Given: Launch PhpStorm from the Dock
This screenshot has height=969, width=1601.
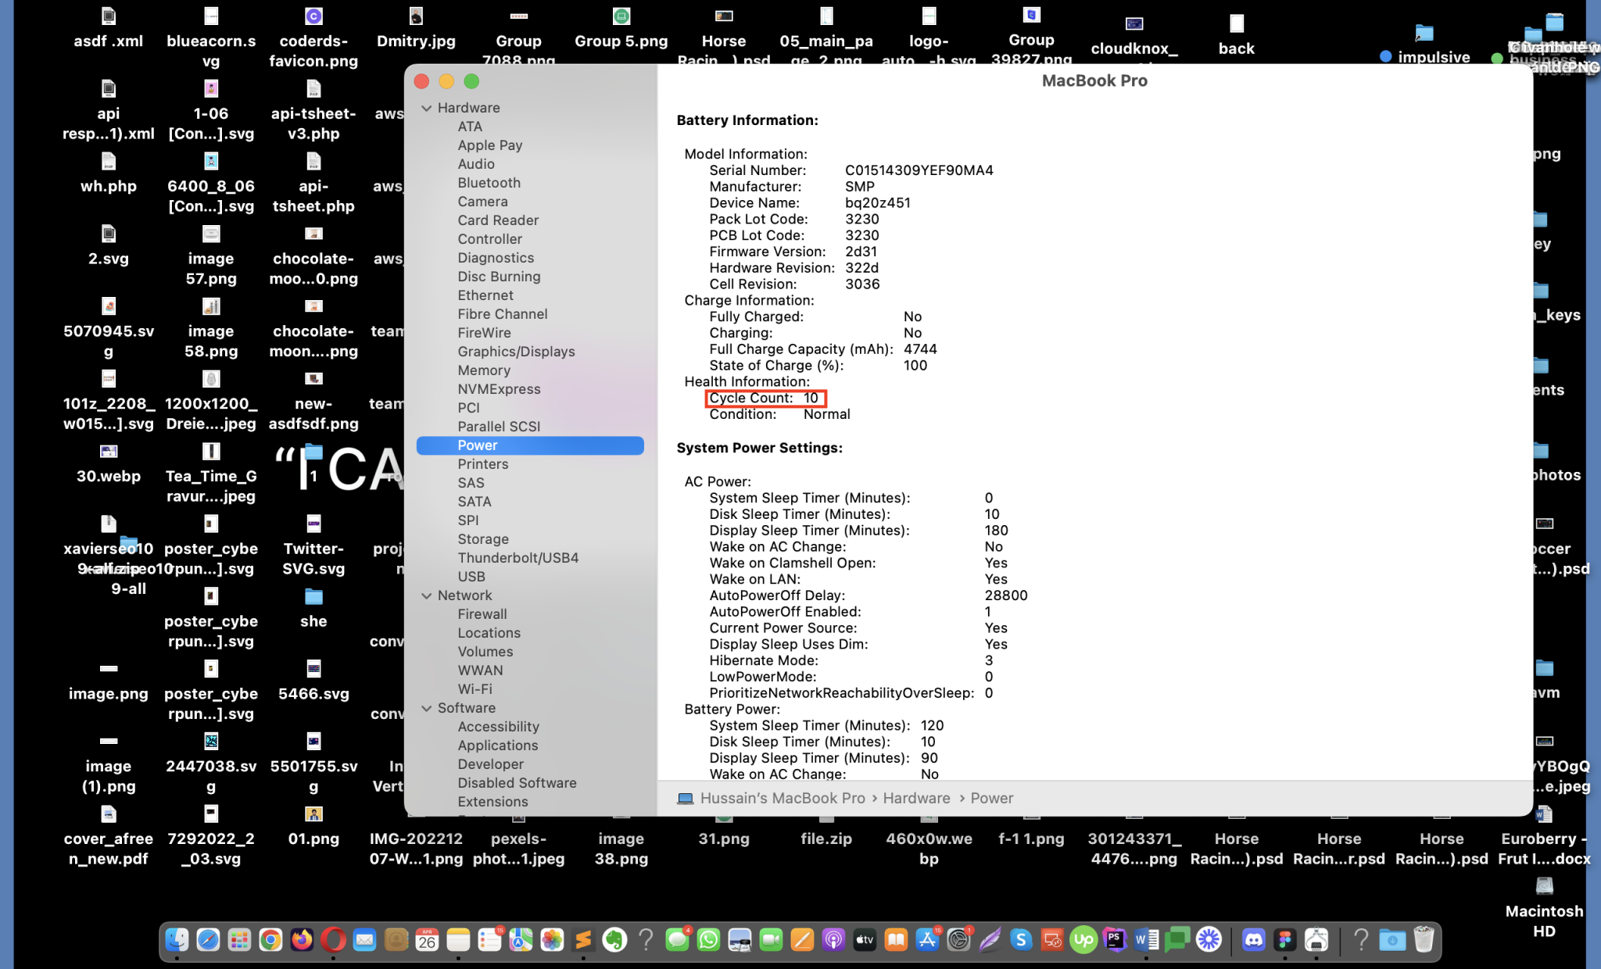Looking at the screenshot, I should pyautogui.click(x=1116, y=940).
